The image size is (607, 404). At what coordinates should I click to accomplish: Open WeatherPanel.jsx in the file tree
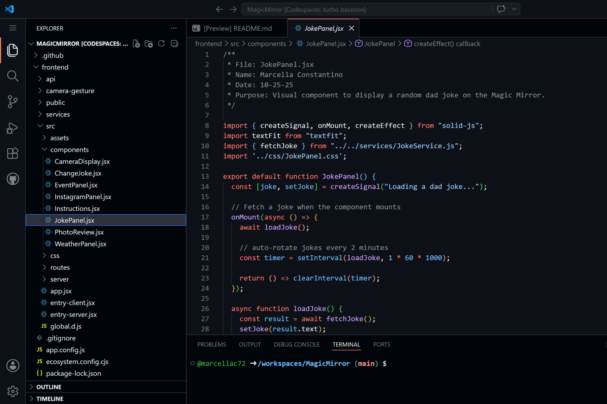106,244
